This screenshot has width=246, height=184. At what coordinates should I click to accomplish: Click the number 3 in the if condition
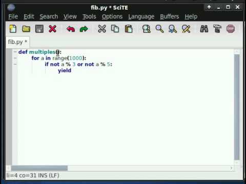[74, 64]
